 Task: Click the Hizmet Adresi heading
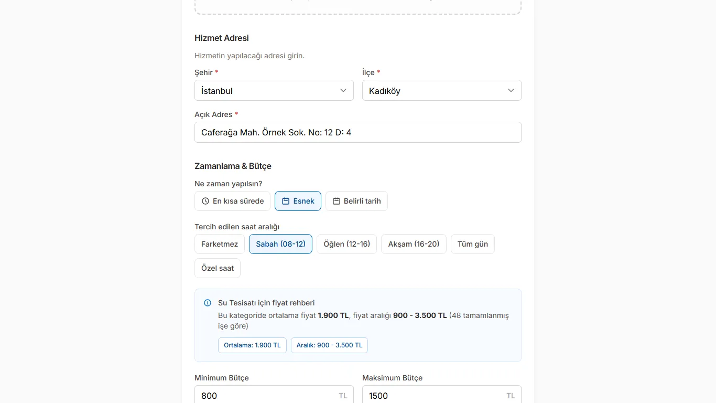222,38
